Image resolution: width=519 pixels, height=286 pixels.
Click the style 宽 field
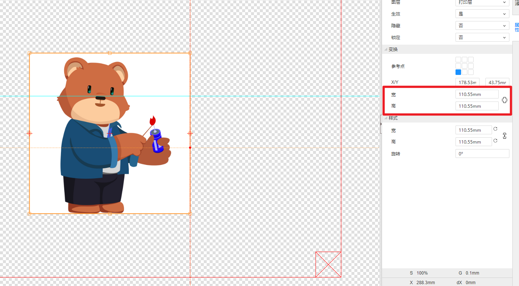coord(474,130)
